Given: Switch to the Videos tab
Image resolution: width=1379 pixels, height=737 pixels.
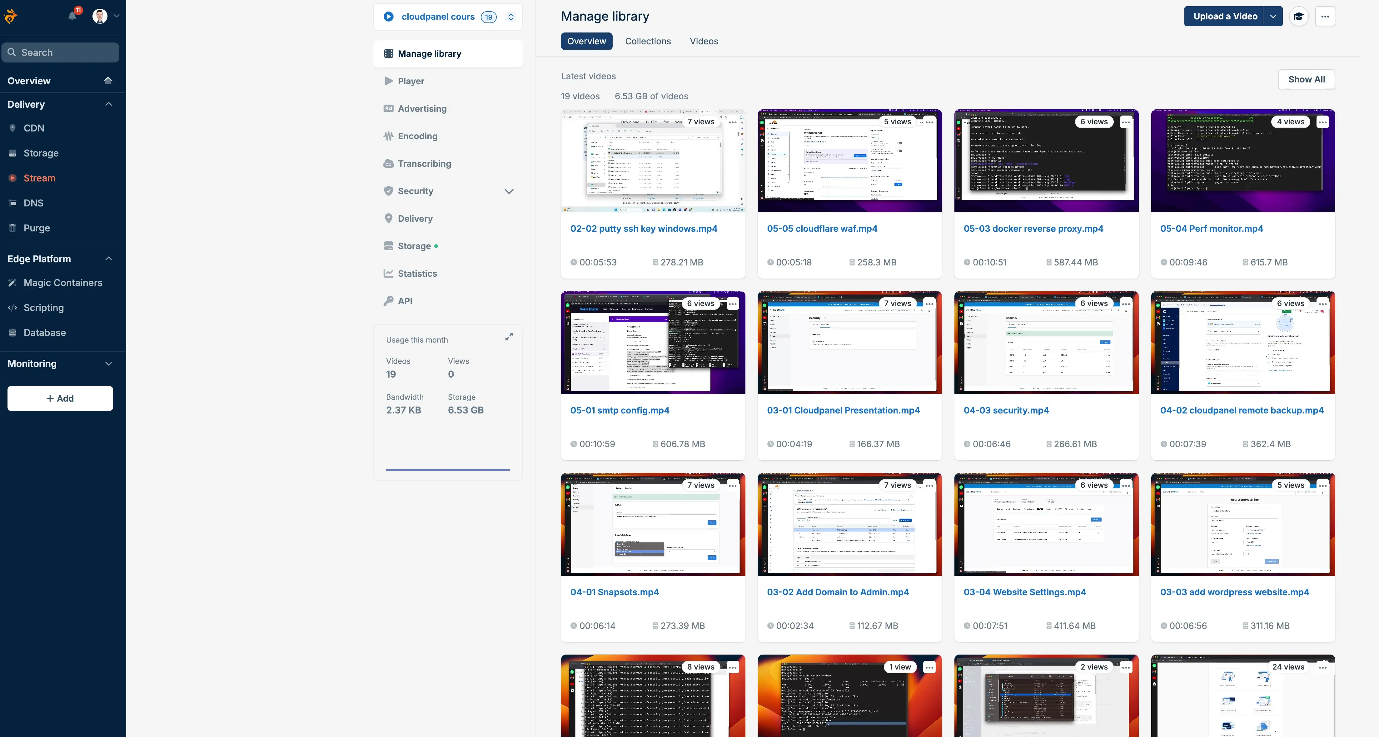Looking at the screenshot, I should pyautogui.click(x=704, y=41).
